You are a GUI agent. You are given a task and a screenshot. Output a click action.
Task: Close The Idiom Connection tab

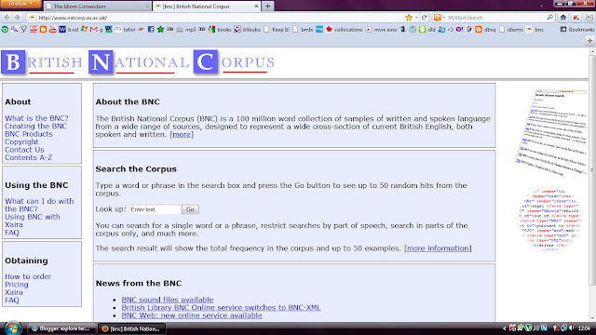tap(147, 7)
